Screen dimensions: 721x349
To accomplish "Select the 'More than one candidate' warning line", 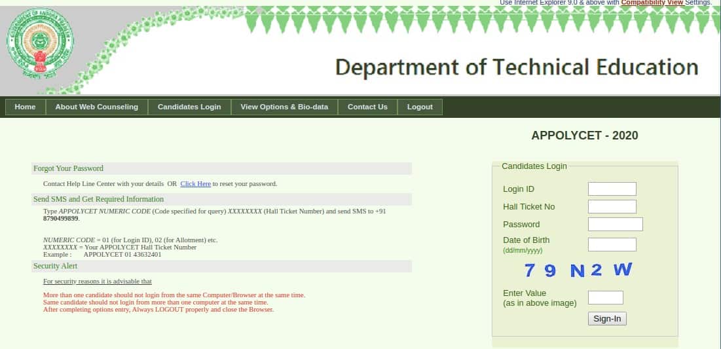I will [174, 295].
